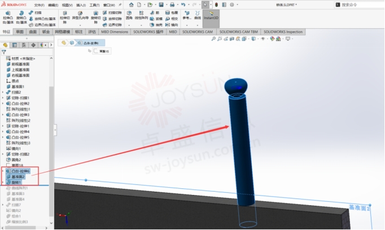385x230 pixels.
Task: Pin the menu bar with pushpin icon
Action: coord(120,5)
